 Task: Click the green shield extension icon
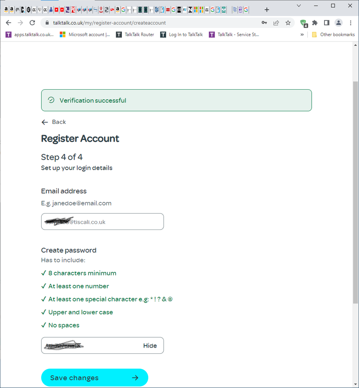pos(304,23)
